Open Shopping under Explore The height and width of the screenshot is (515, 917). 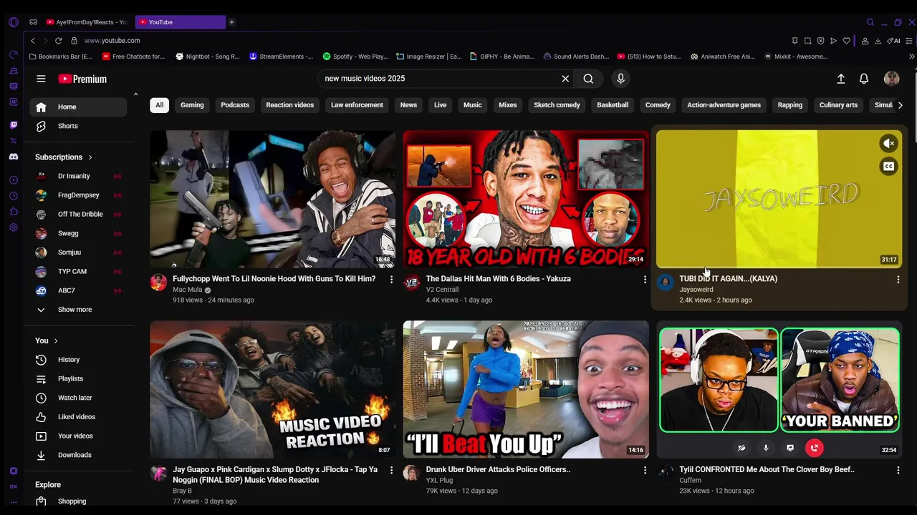pos(78,501)
